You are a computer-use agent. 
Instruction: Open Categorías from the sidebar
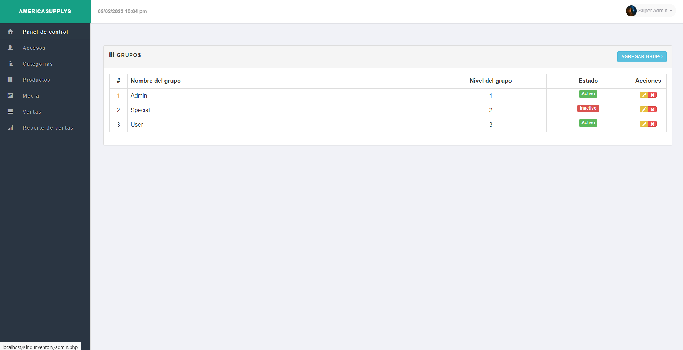[37, 64]
